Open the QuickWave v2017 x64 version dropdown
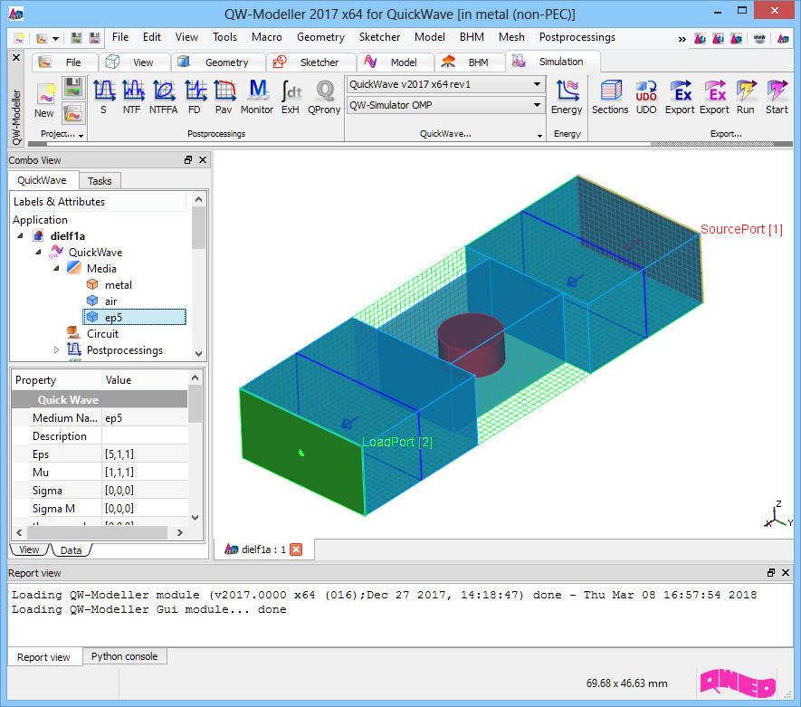The image size is (801, 707). pos(445,84)
